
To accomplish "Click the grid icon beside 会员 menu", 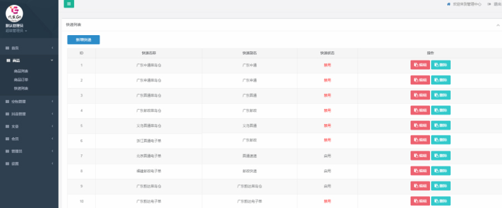I will pos(7,139).
